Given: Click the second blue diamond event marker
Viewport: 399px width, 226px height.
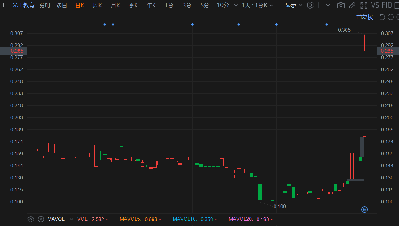Looking at the screenshot, I should [113, 24].
